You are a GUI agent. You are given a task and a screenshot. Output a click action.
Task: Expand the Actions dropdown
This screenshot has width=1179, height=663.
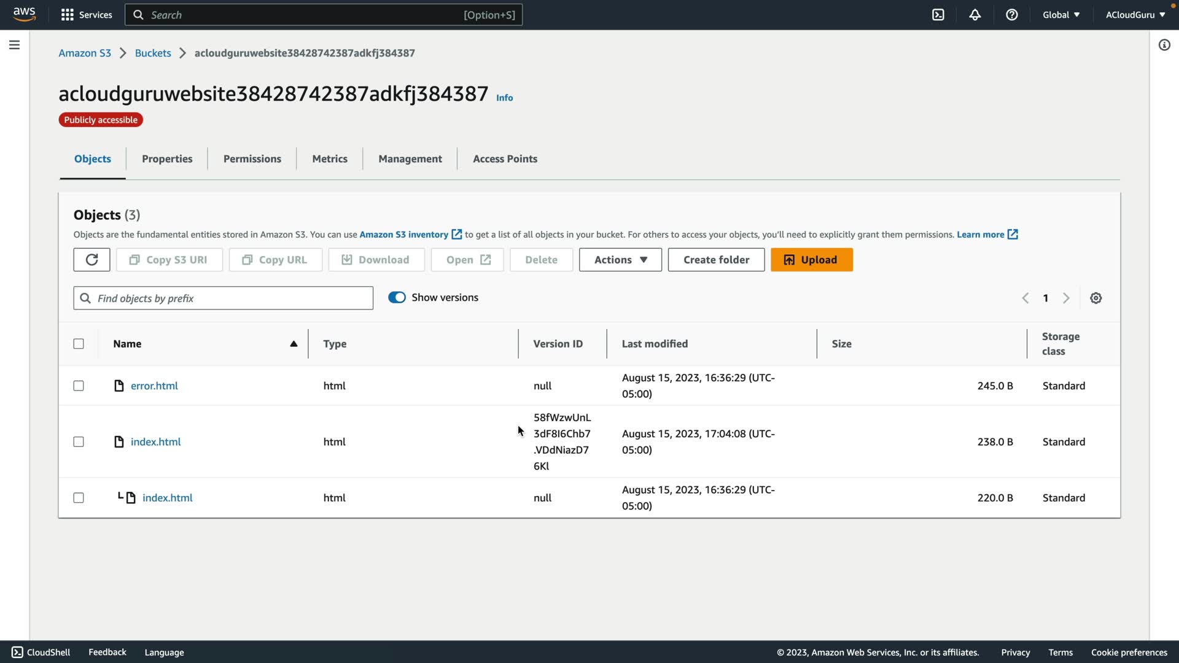tap(620, 260)
